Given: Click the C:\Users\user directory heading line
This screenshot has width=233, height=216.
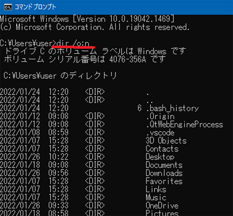Looking at the screenshot, I should click(60, 76).
